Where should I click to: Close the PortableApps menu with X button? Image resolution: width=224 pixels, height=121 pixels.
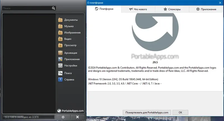[x=78, y=117]
